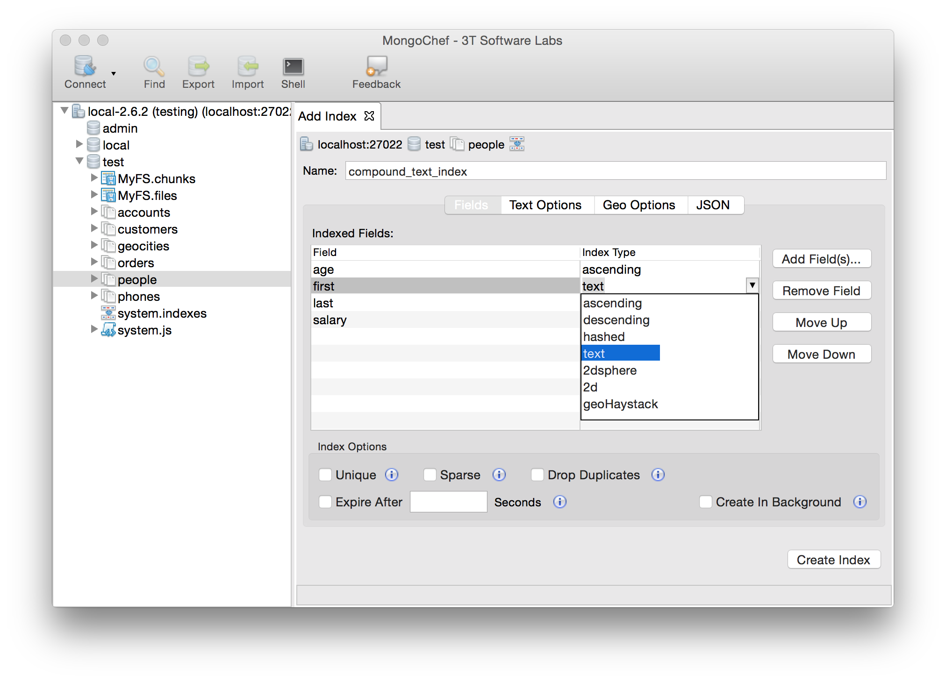946x682 pixels.
Task: Enable the Unique checkbox
Action: click(325, 475)
